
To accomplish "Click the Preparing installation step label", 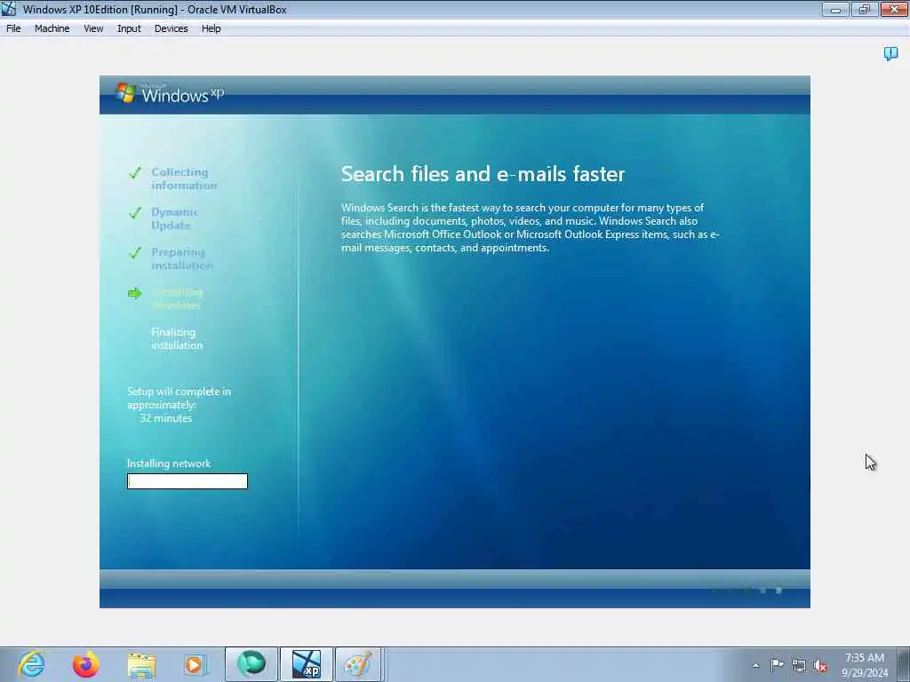I will [182, 258].
